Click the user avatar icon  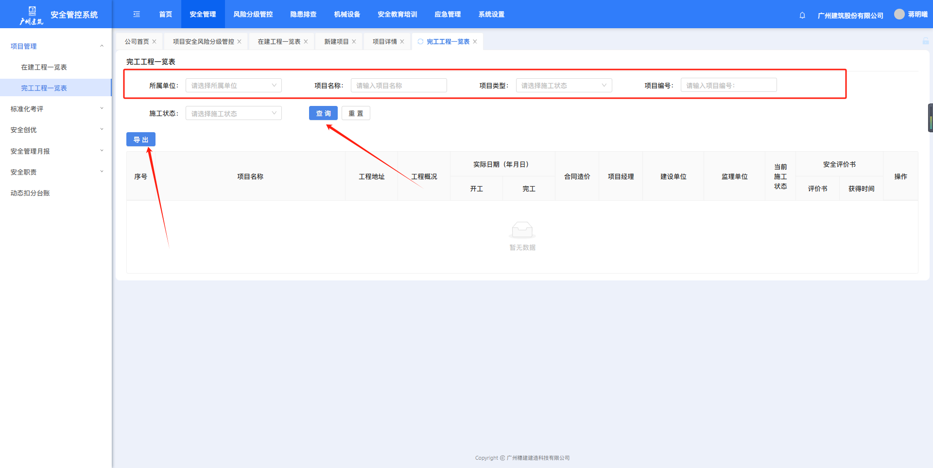[899, 14]
